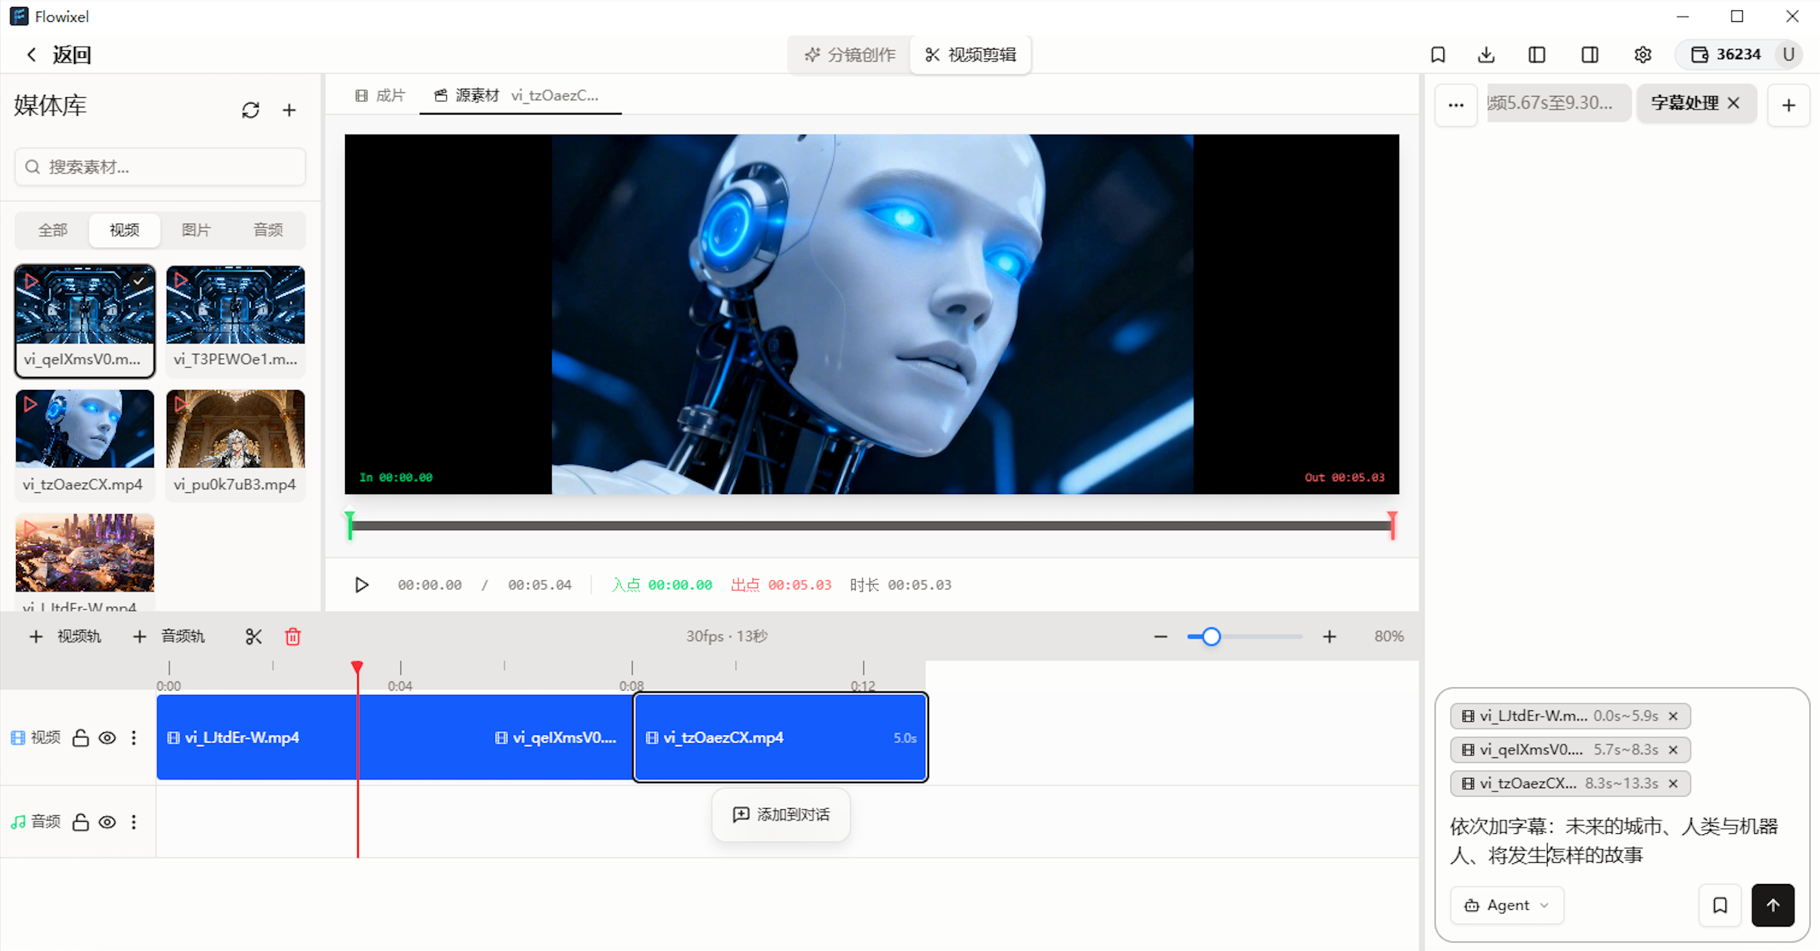This screenshot has width=1820, height=951.
Task: Zoom in the timeline with the plus icon
Action: [x=1329, y=637]
